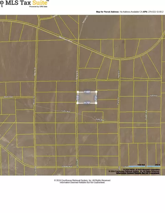The height and width of the screenshot is (213, 165).
Task: Click the Bram Ave street label
Action: pos(8,97)
